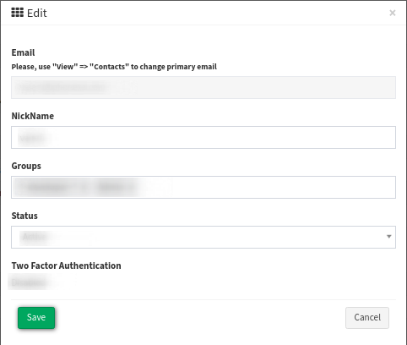Click inside the Groups tag field
The width and height of the screenshot is (407, 345).
(203, 187)
